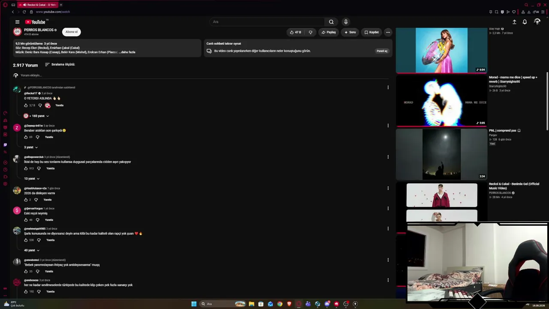Like the Eski reçol neymiş comment

(x=26, y=220)
